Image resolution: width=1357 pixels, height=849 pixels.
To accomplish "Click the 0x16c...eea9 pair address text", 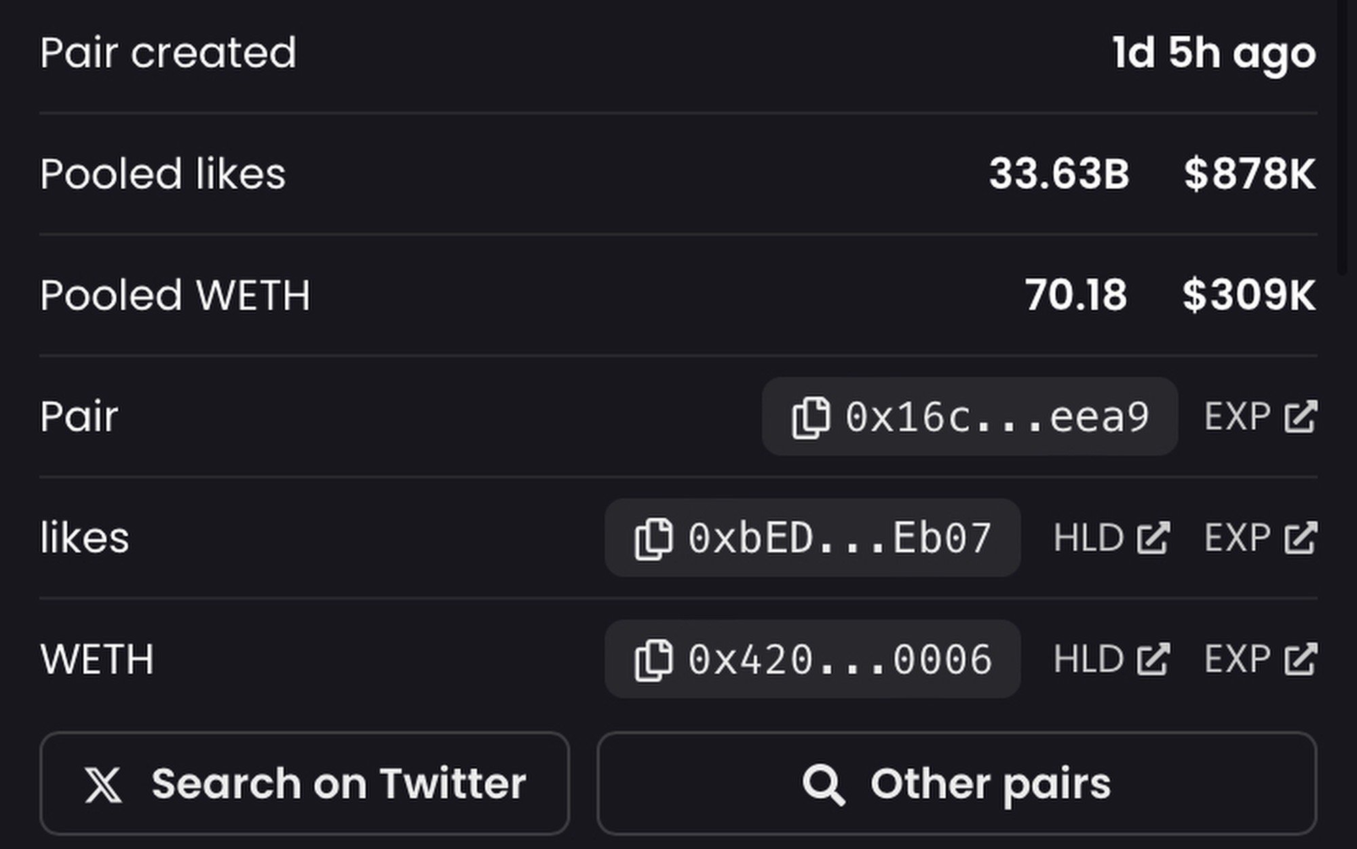I will pyautogui.click(x=997, y=417).
